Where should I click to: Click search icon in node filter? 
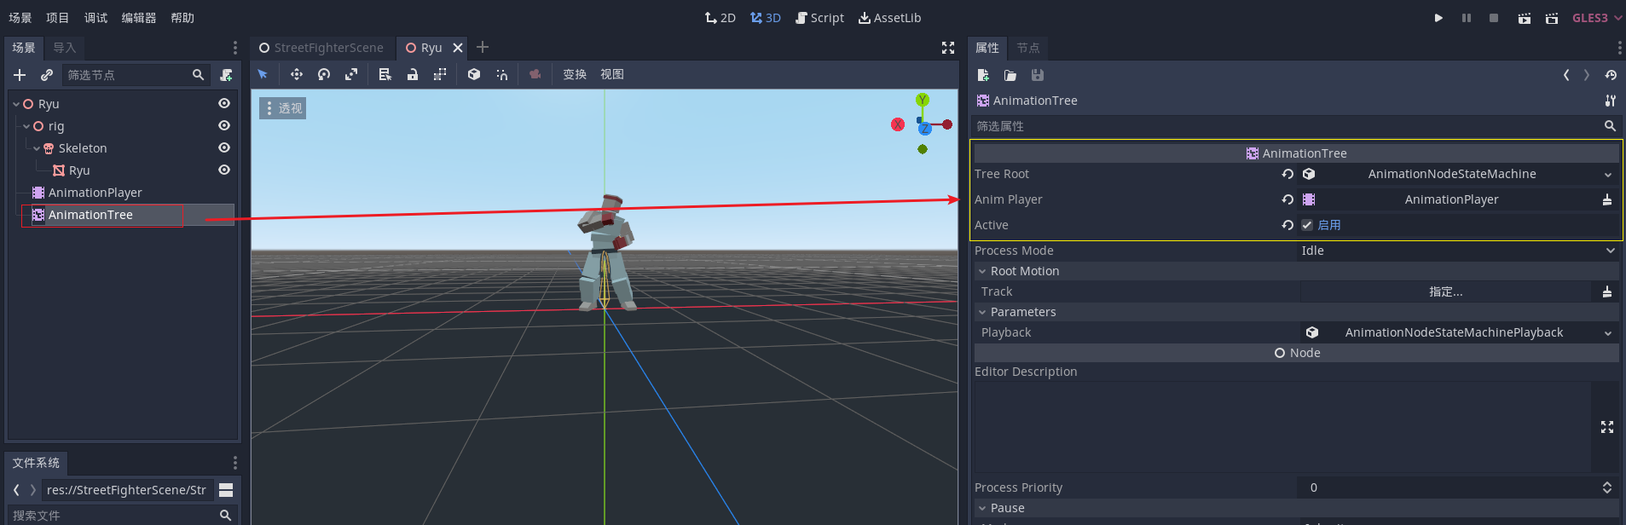coord(198,75)
